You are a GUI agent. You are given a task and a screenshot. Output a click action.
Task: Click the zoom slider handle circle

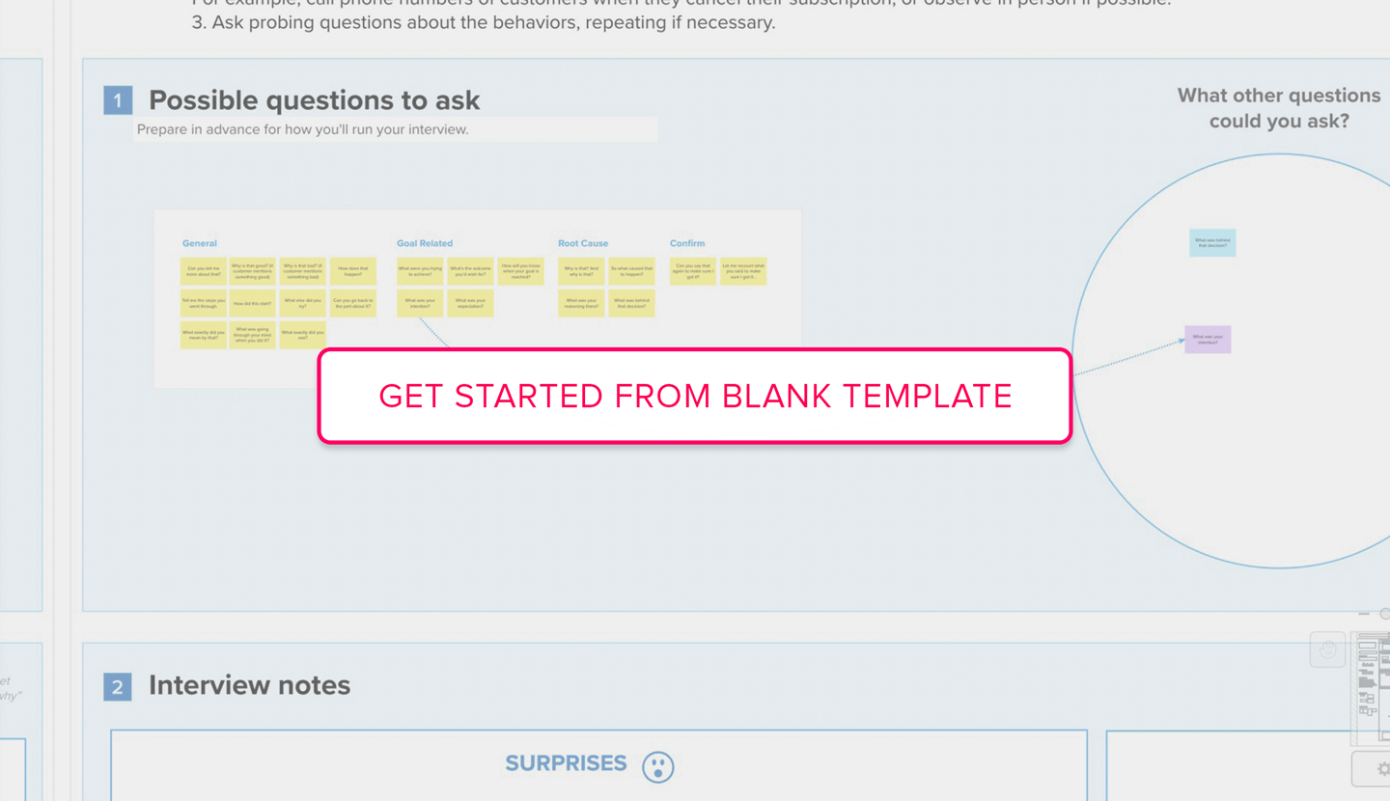[1385, 614]
